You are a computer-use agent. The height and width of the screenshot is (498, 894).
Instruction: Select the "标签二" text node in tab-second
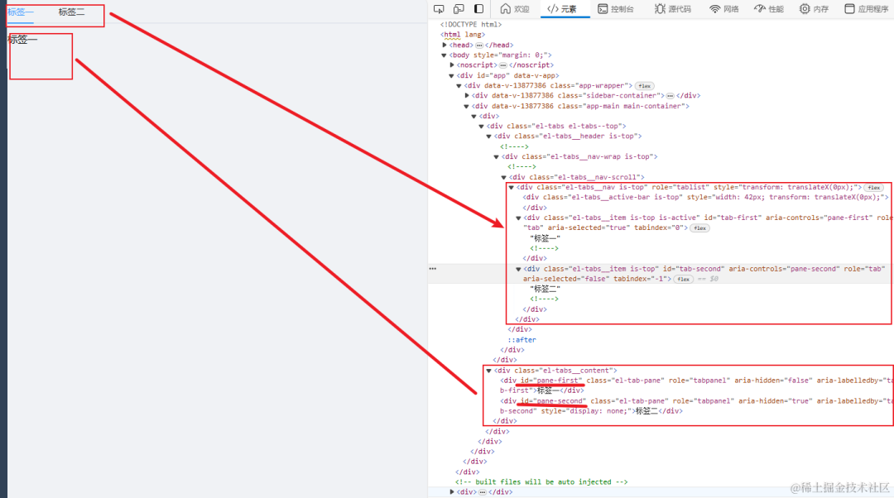tap(545, 289)
